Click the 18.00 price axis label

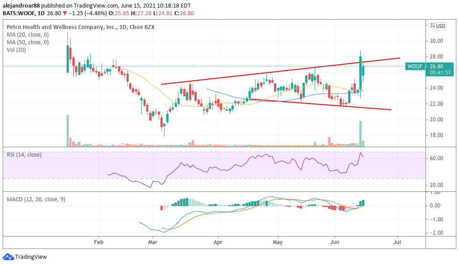click(x=436, y=135)
